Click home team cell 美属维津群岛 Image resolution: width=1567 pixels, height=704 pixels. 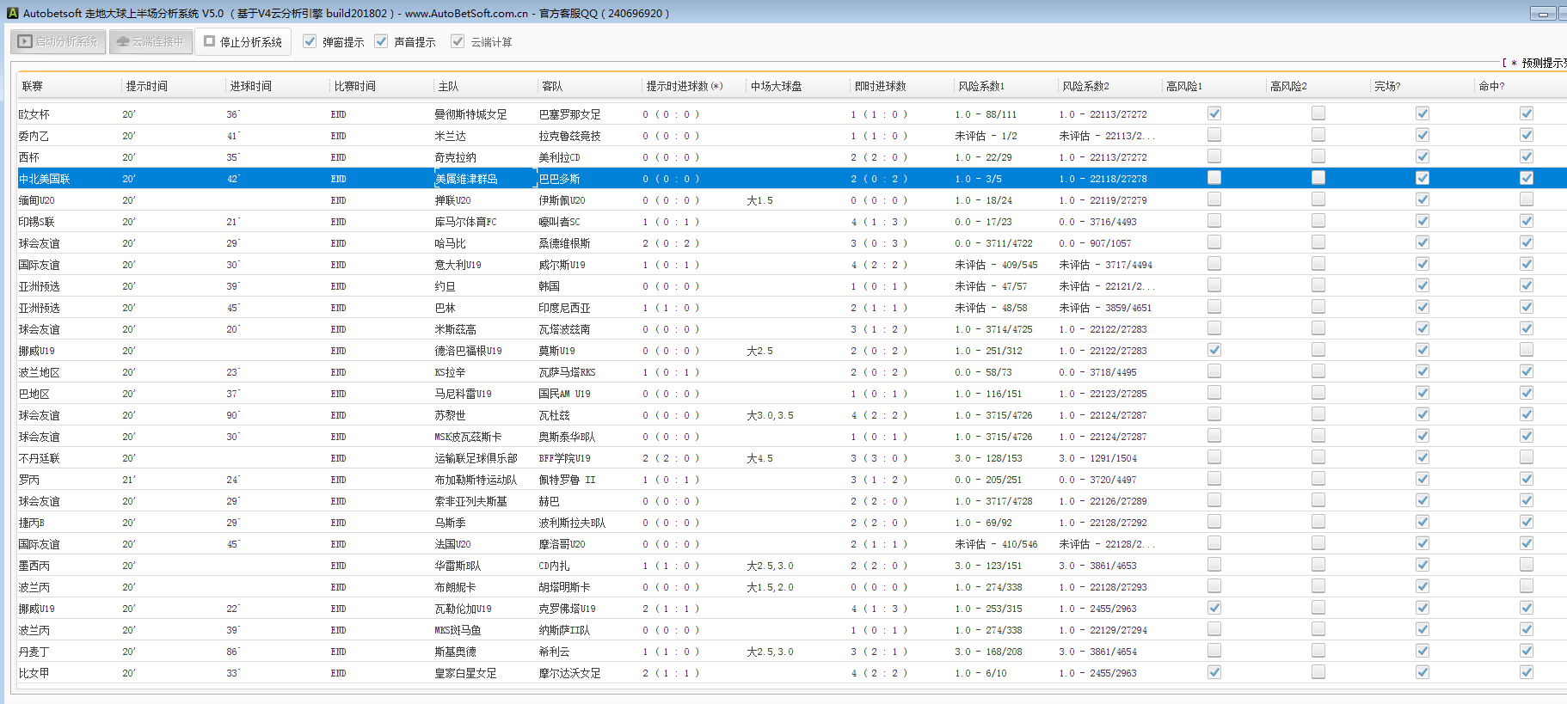tap(467, 179)
